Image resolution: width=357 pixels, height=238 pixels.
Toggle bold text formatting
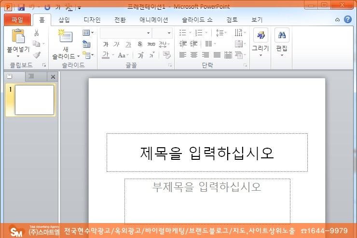[x=105, y=44]
